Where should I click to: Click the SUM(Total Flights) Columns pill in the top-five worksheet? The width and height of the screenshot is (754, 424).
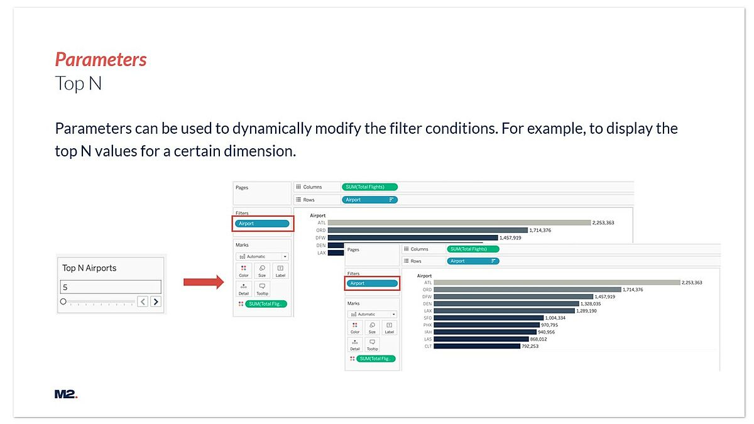[370, 187]
